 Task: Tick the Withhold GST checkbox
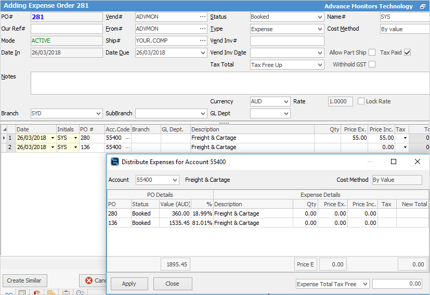click(x=372, y=64)
